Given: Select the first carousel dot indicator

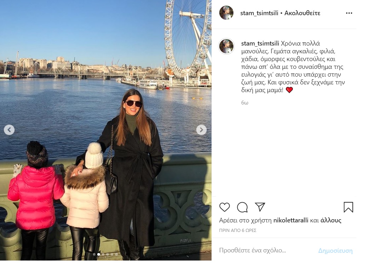Looking at the screenshot, I should 94,254.
